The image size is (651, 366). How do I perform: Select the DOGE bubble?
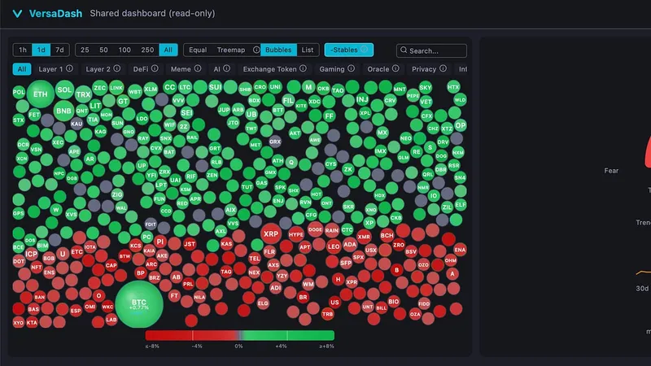pos(315,229)
